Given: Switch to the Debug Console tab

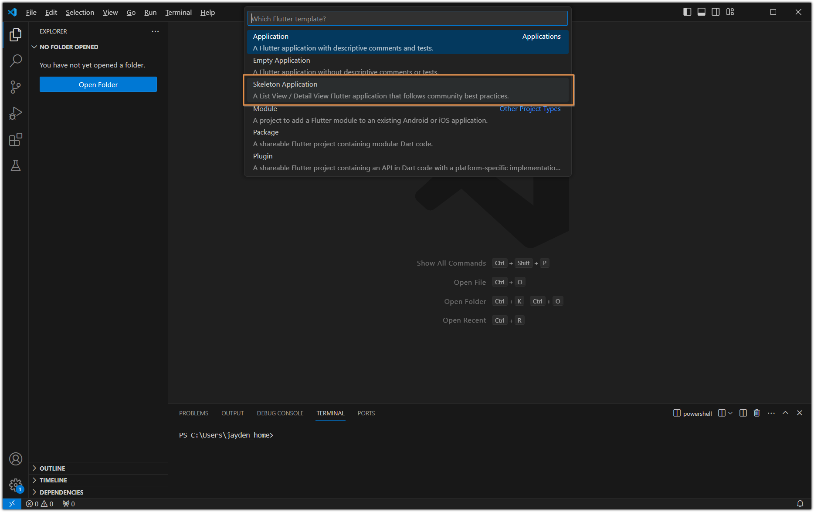Looking at the screenshot, I should pos(280,413).
